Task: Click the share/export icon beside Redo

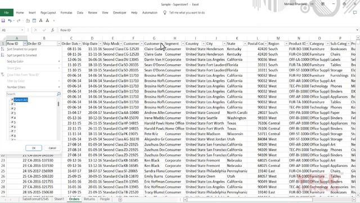Action: pos(28,21)
